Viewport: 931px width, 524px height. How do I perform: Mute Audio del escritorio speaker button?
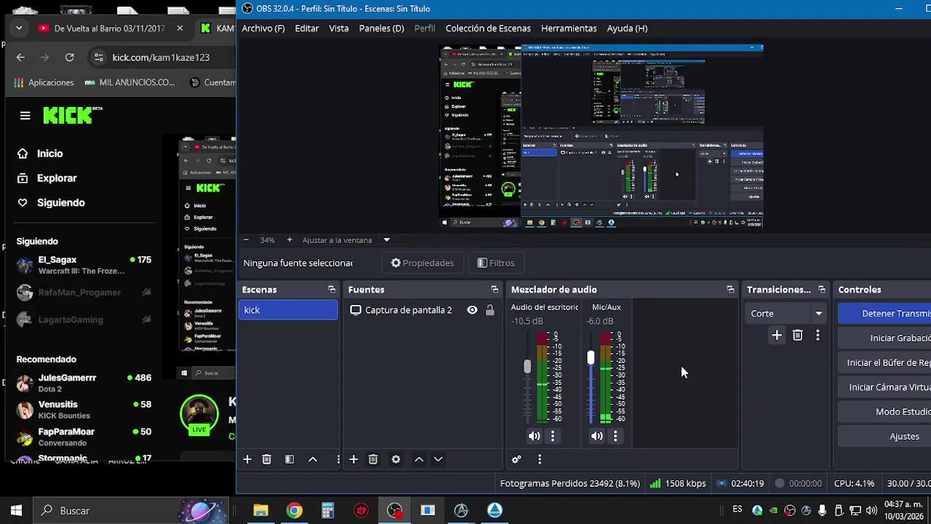click(x=535, y=436)
